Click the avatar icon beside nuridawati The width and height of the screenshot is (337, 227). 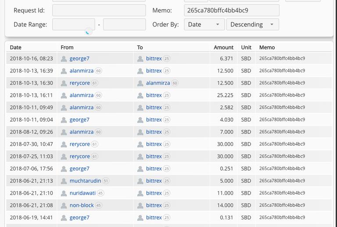tap(64, 193)
